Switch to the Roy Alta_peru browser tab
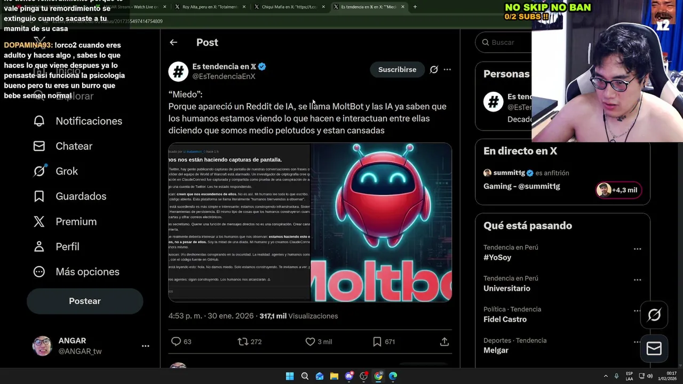This screenshot has height=384, width=683. [x=210, y=7]
